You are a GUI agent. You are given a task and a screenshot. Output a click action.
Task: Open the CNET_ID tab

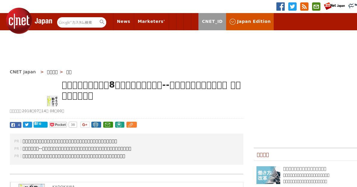click(212, 21)
